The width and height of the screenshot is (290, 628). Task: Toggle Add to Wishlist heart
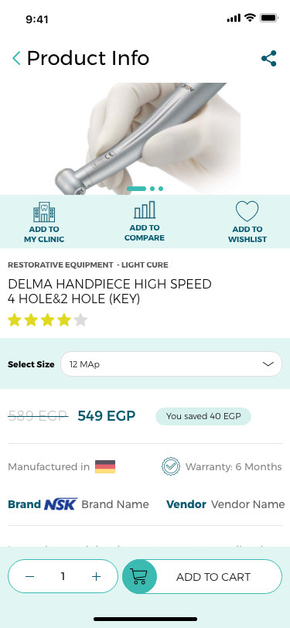point(247,222)
